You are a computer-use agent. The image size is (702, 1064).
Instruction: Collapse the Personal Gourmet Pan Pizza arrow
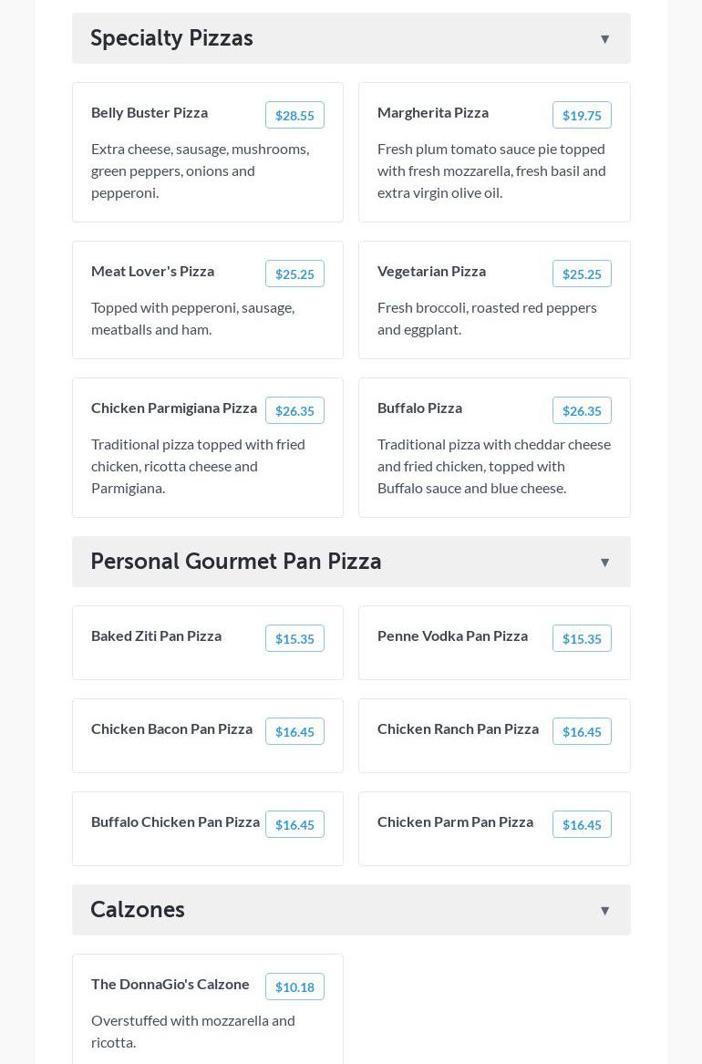point(604,563)
